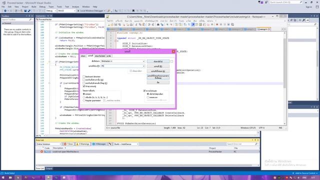Viewport: 320px width, 180px height.
Task: Select the Extended search mode radio button
Action: (84, 97)
